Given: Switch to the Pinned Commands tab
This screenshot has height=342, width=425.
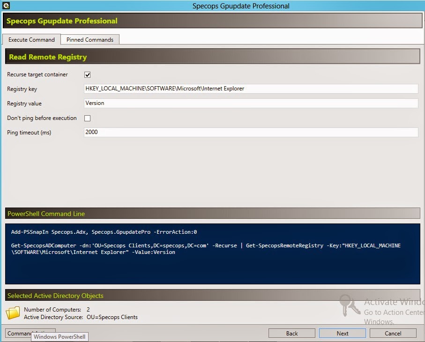Looking at the screenshot, I should (90, 39).
